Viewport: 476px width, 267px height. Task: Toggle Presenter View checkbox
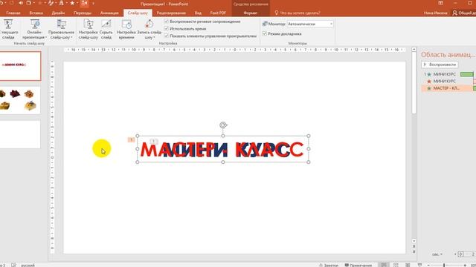[265, 33]
